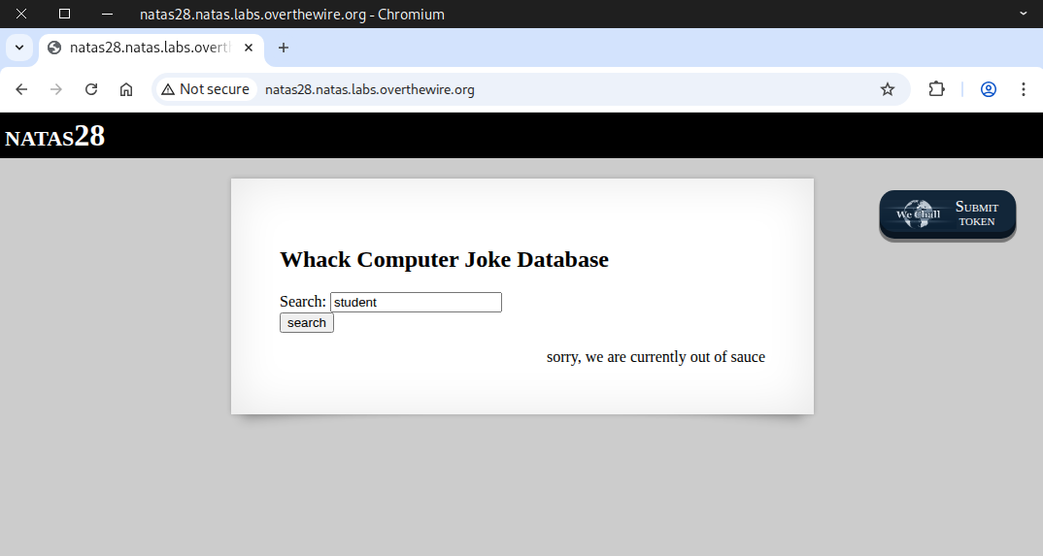Open the title bar chevron menu
This screenshot has width=1043, height=556.
(x=1023, y=14)
